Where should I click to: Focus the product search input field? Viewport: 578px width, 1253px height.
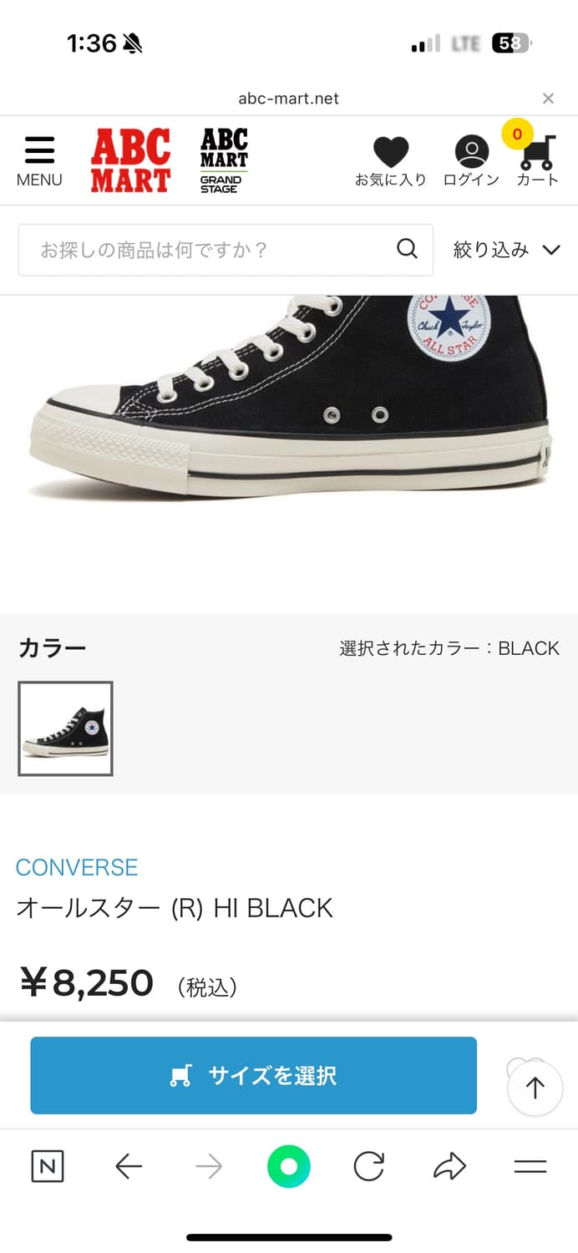pyautogui.click(x=226, y=250)
